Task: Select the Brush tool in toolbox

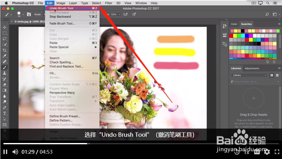Action: coord(4,67)
